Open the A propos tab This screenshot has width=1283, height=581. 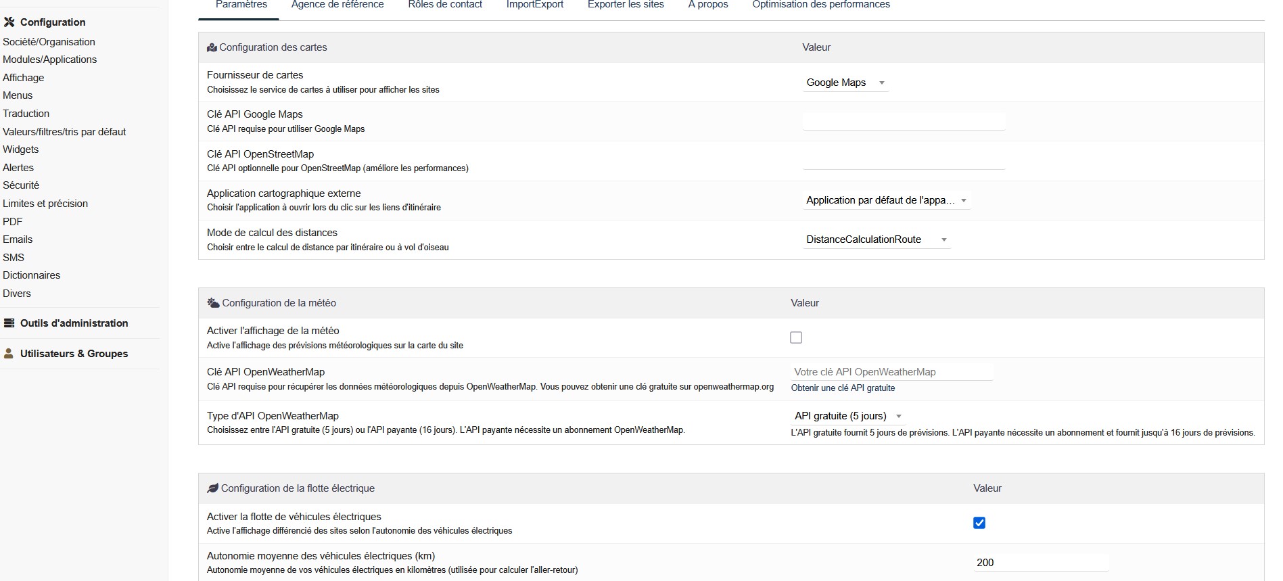point(708,5)
